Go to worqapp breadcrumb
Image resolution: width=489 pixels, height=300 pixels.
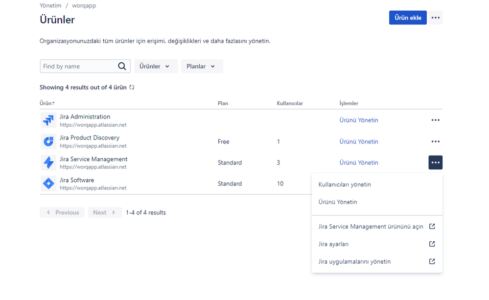pos(84,5)
